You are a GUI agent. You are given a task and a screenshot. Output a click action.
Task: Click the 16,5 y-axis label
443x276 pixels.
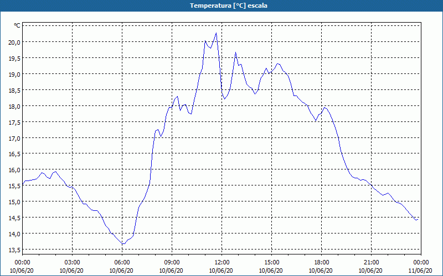pos(15,154)
